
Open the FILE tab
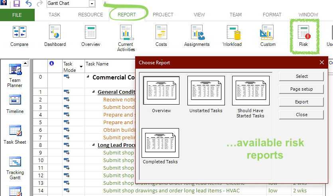click(17, 15)
